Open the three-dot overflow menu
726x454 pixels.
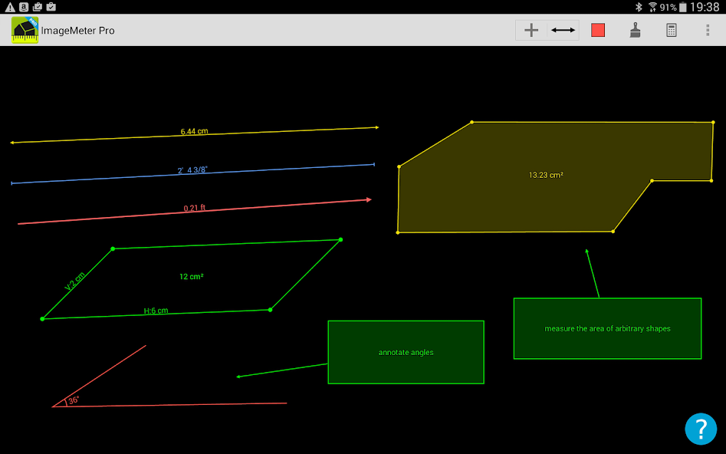coord(707,30)
